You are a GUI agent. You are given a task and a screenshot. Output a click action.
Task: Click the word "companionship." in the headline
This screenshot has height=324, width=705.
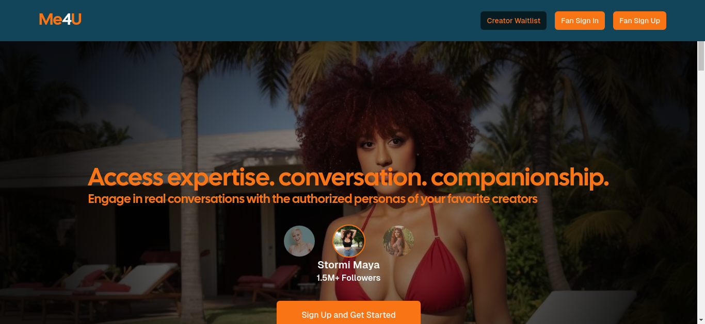tap(520, 178)
